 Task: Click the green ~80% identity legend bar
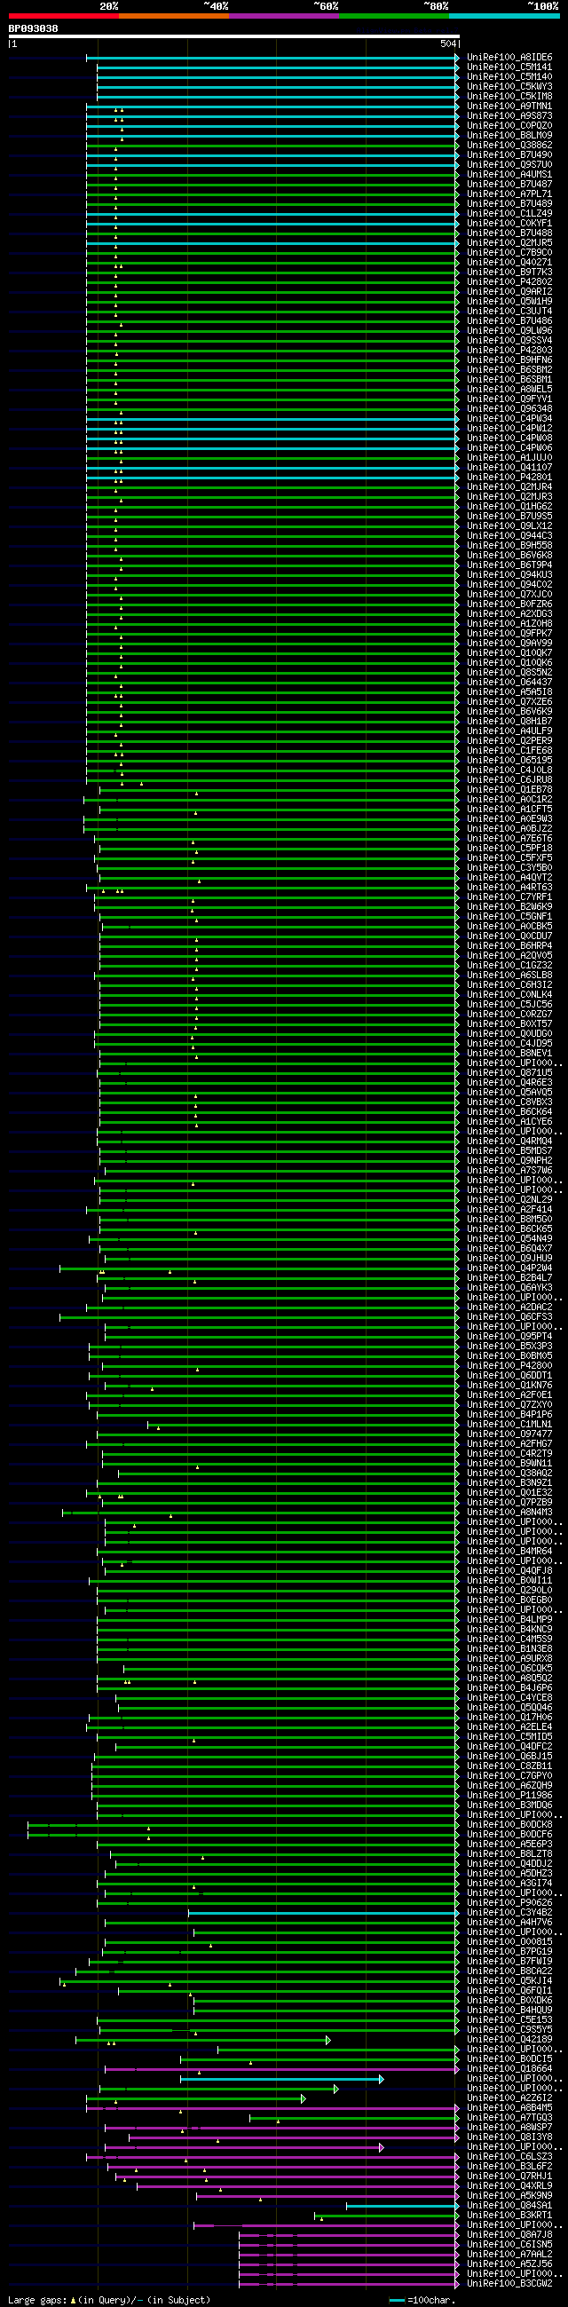[394, 16]
